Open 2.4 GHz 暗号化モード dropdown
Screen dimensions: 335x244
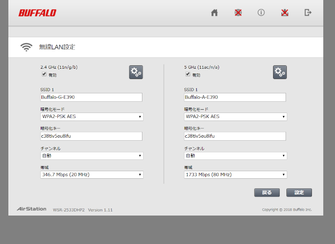91,117
